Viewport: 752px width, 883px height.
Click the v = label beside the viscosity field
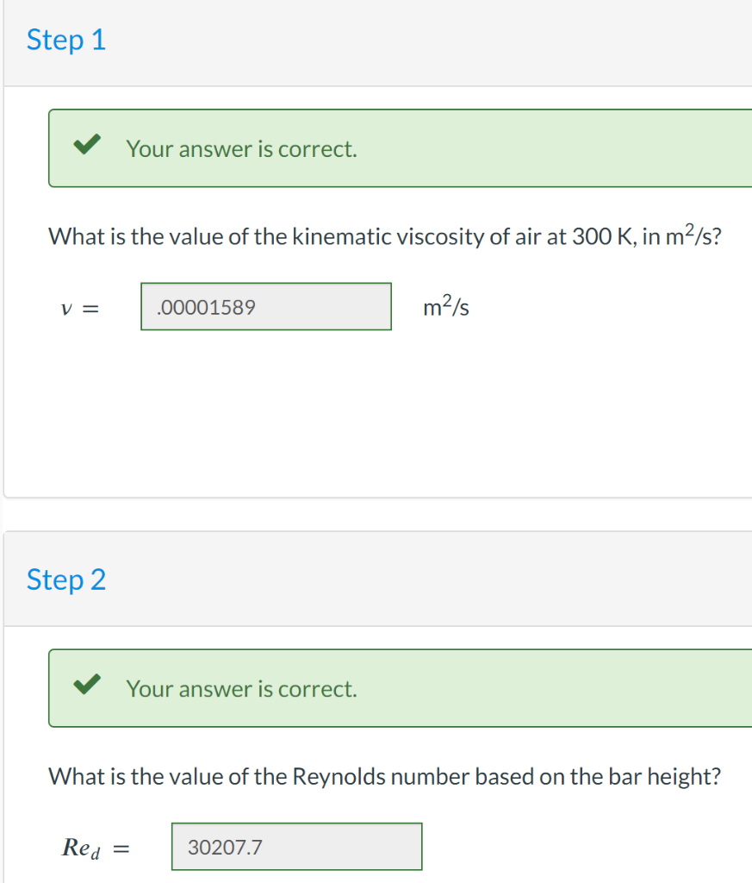(x=80, y=307)
